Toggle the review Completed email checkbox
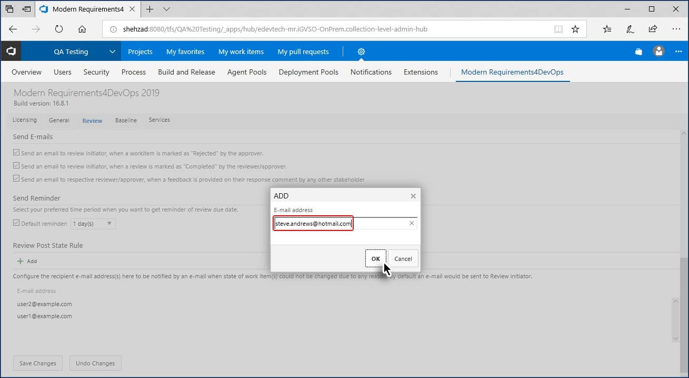This screenshot has width=689, height=378. (17, 166)
